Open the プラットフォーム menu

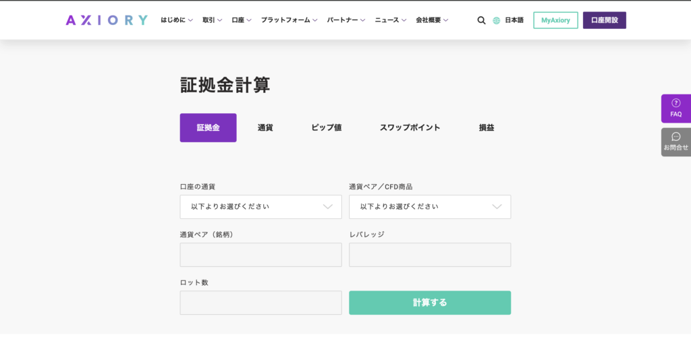tap(289, 20)
